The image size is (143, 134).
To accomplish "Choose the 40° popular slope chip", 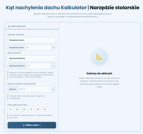I will tap(38, 109).
